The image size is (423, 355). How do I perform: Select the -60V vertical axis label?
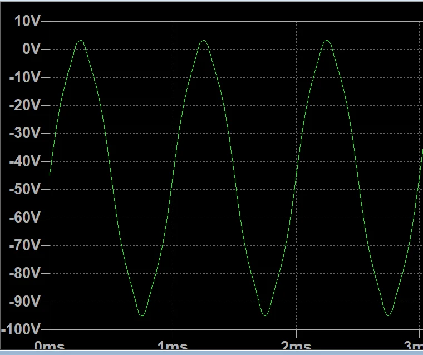(x=25, y=217)
